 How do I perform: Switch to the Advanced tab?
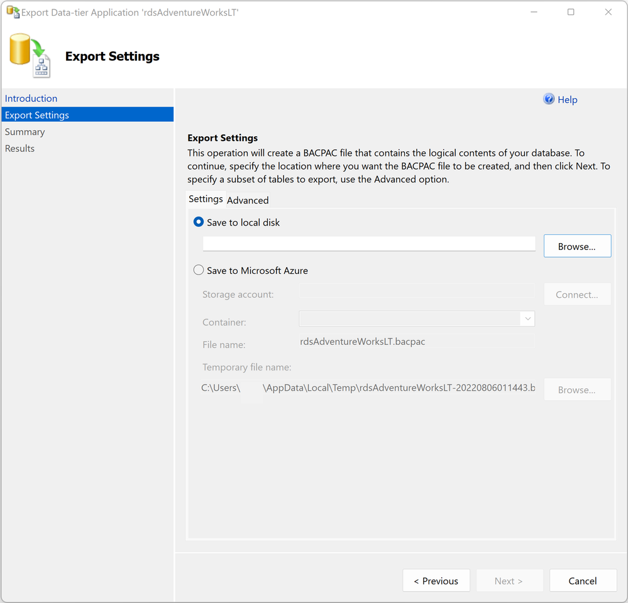[x=248, y=200]
